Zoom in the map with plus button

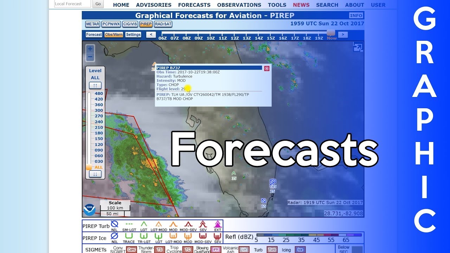coord(90,49)
